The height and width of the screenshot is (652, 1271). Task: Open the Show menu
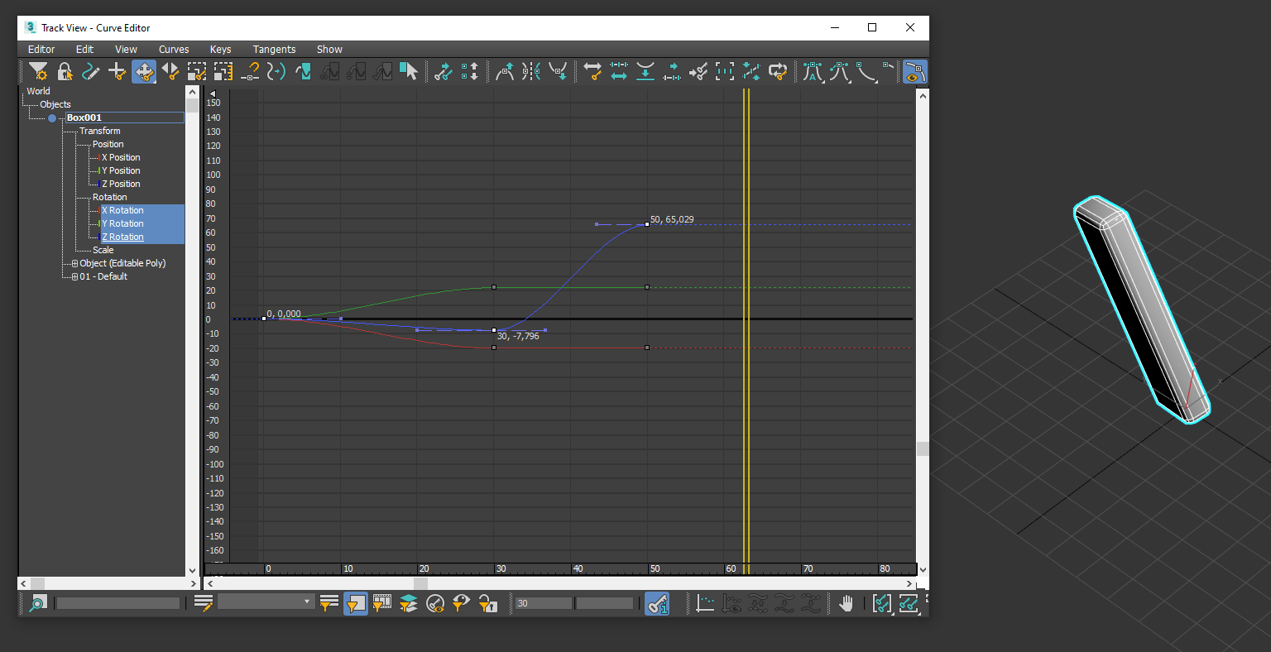pos(329,49)
